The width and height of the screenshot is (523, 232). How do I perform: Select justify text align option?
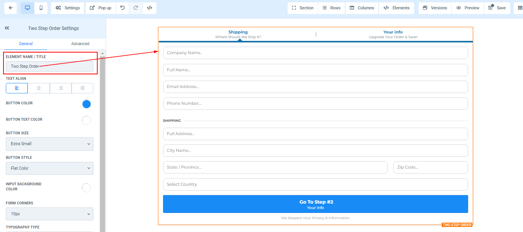click(82, 88)
